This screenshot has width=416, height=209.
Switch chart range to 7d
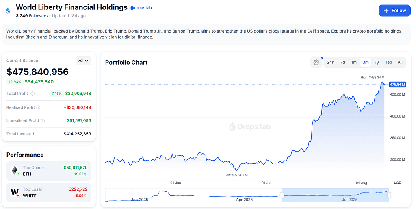[342, 62]
